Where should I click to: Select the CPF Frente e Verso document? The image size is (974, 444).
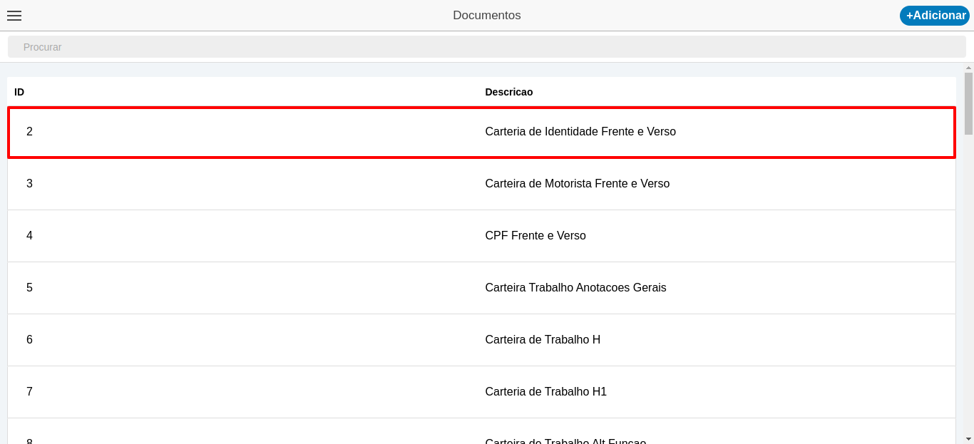coord(535,236)
